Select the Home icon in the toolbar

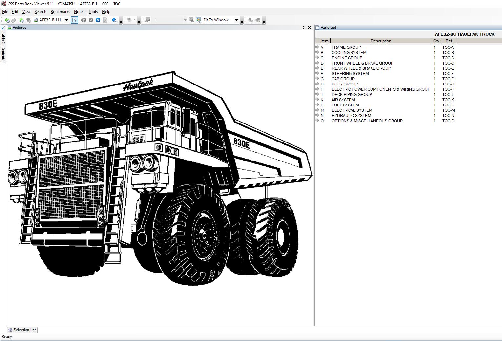coord(21,20)
